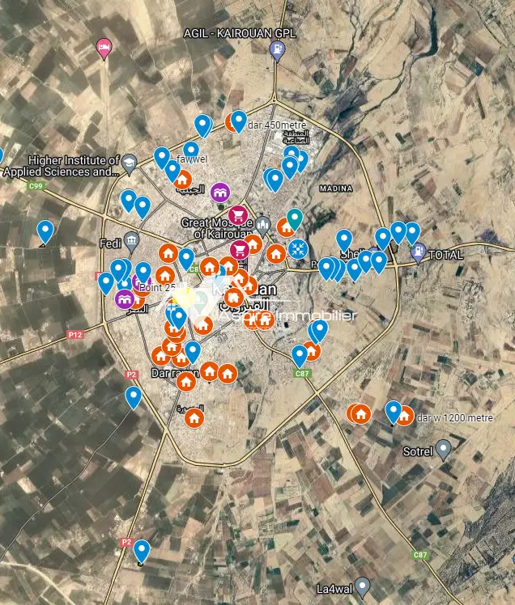Open the Higher Institute of Applied Sciences marker

pos(129,166)
